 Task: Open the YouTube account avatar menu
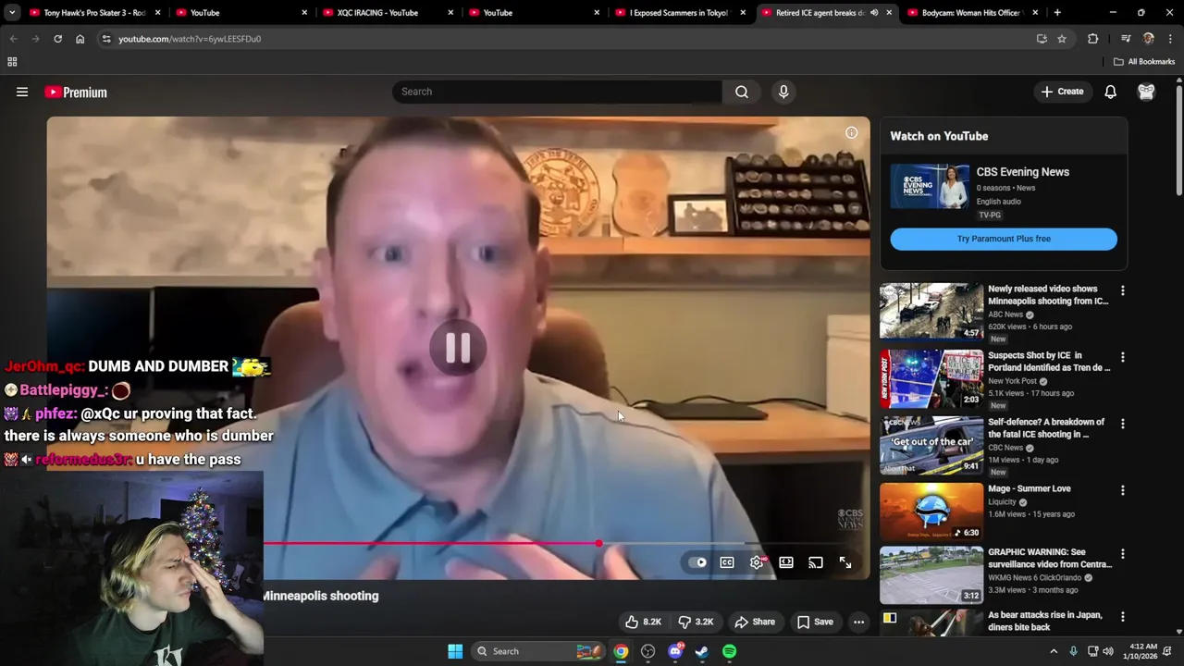pos(1146,92)
